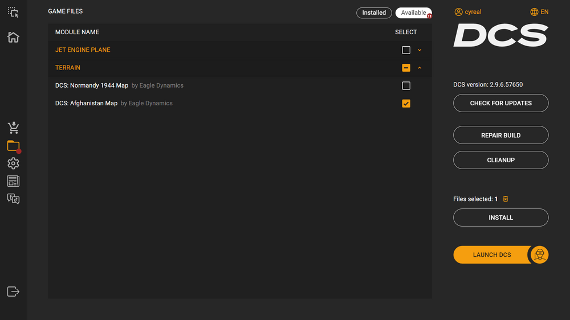570x320 pixels.
Task: Click the DCS version 2.9.6.57650 text
Action: point(488,85)
